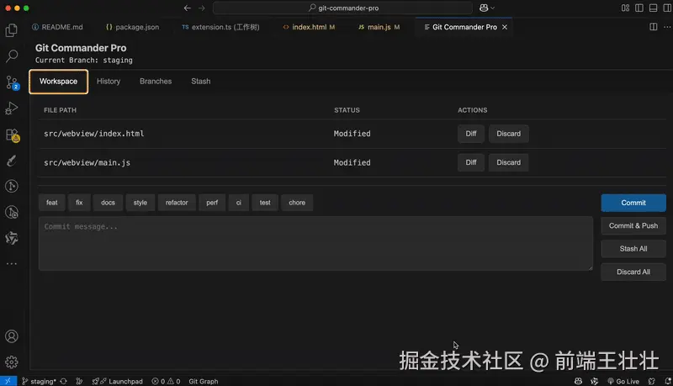Click the Copilot status icon in status bar
The image size is (673, 386).
579,381
